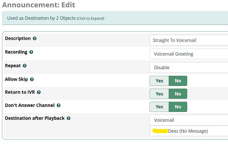Image resolution: width=228 pixels, height=145 pixels.
Task: Click help icon beside Recording label
Action: click(x=31, y=52)
